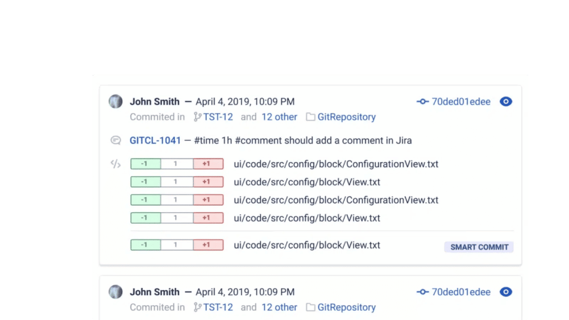Toggle the eye icon on the first commit
The width and height of the screenshot is (569, 320).
[506, 102]
